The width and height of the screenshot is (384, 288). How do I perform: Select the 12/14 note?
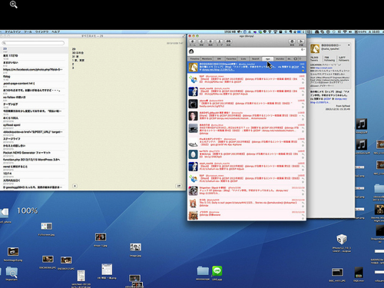[x=34, y=174]
